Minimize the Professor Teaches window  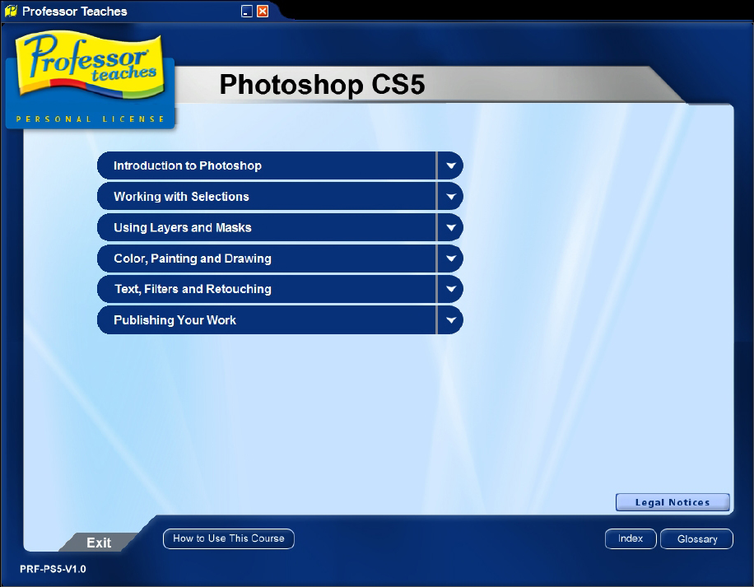247,11
